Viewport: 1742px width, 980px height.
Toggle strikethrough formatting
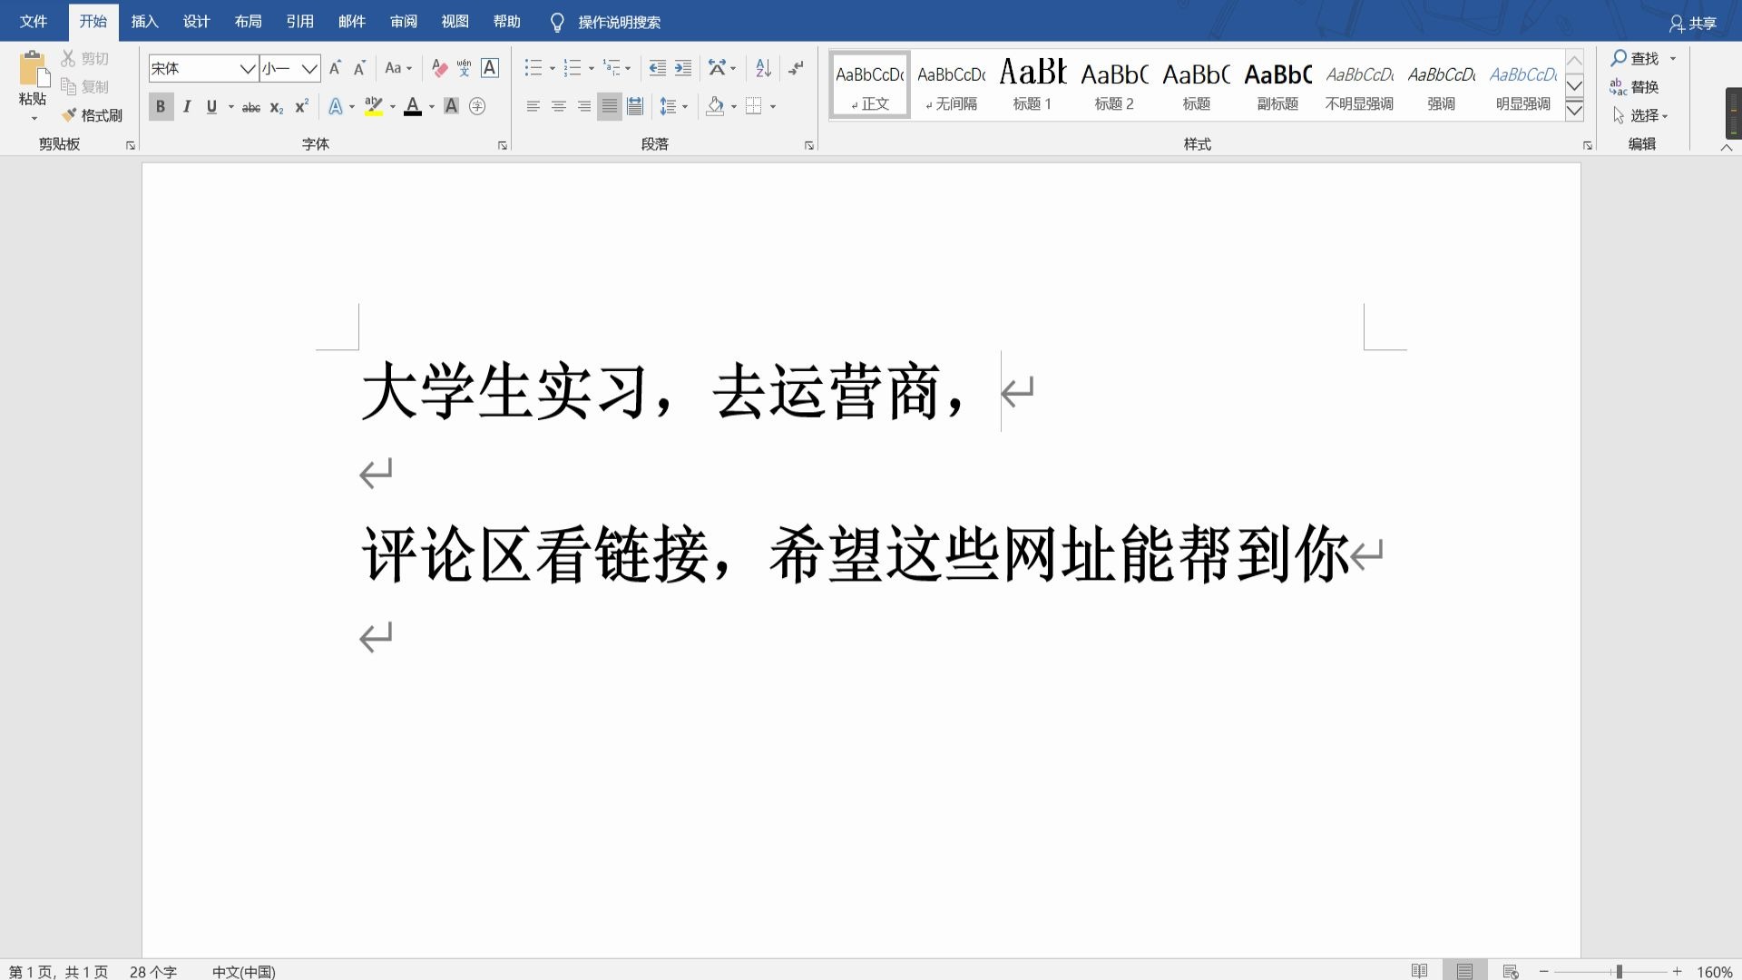pyautogui.click(x=251, y=107)
